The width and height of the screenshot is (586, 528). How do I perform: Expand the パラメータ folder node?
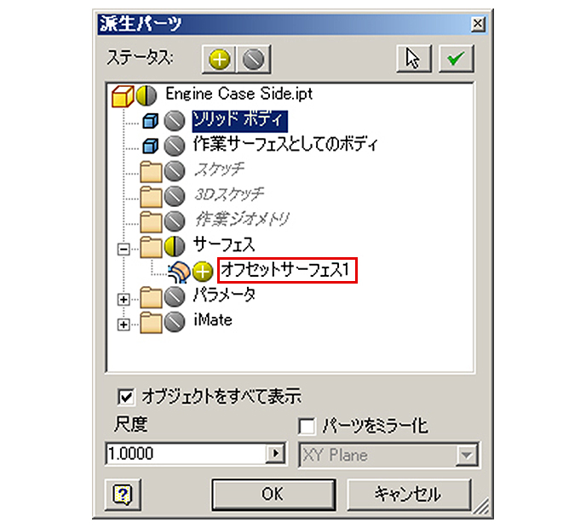tap(124, 299)
